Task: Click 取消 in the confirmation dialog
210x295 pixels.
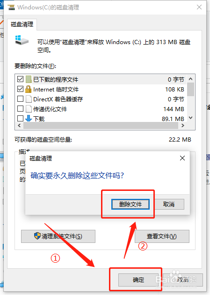Action: click(169, 204)
